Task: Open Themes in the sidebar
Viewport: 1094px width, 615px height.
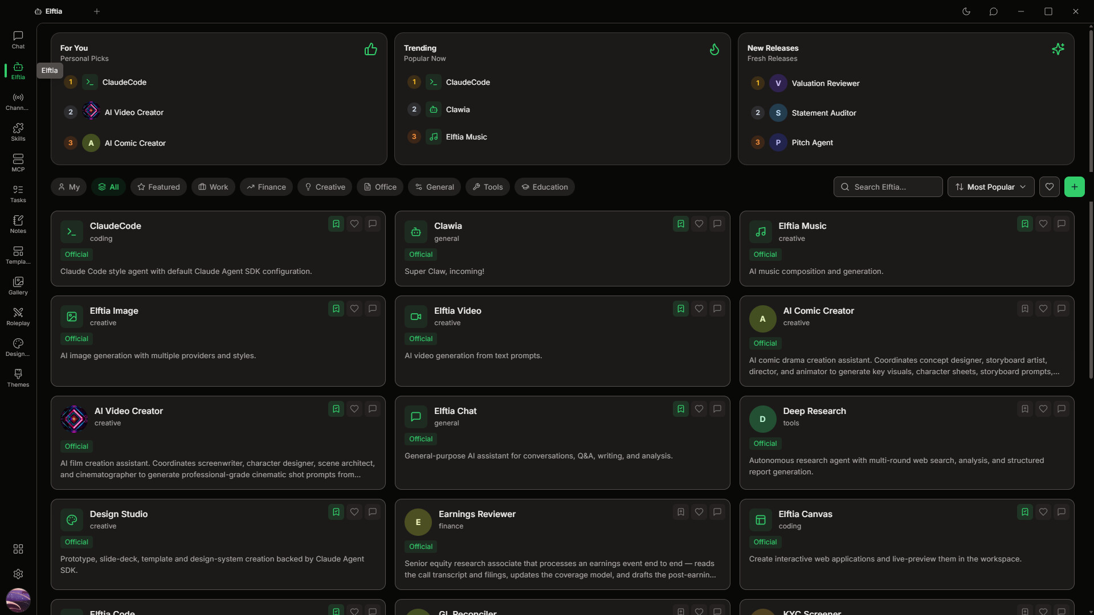Action: (18, 378)
